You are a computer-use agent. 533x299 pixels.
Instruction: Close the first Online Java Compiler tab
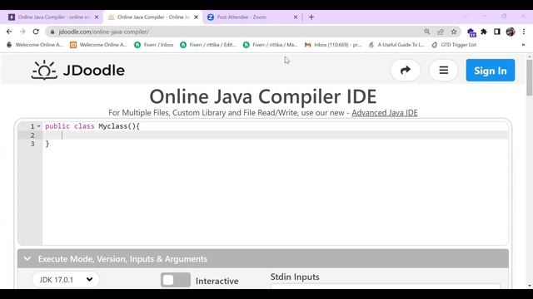pyautogui.click(x=97, y=17)
